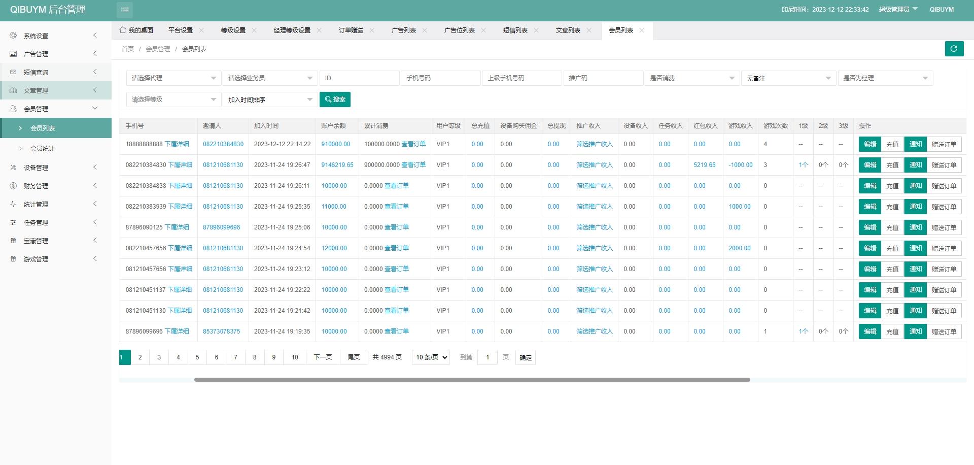
Task: Click the 系统设置 gear icon
Action: click(14, 36)
